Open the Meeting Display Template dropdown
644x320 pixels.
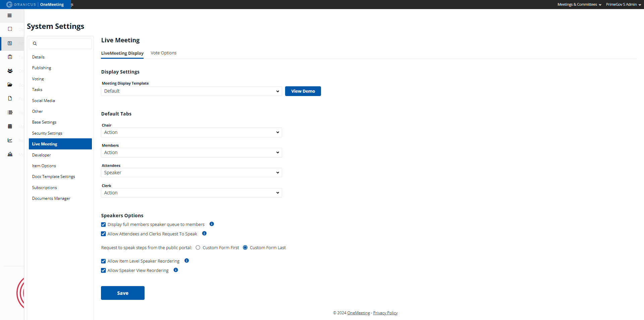(x=191, y=91)
